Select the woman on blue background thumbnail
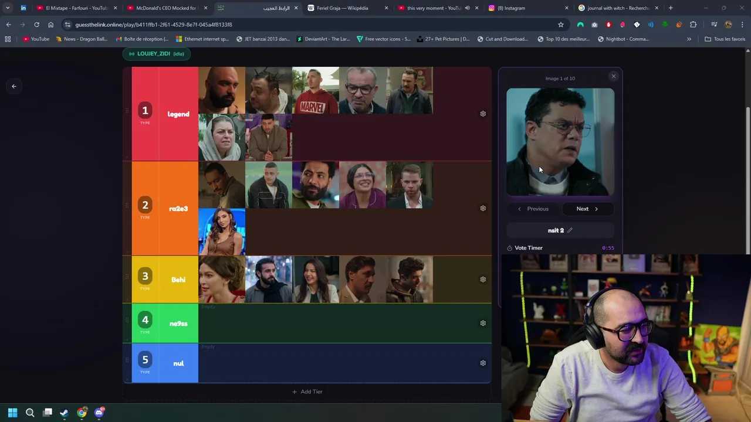 point(222,232)
